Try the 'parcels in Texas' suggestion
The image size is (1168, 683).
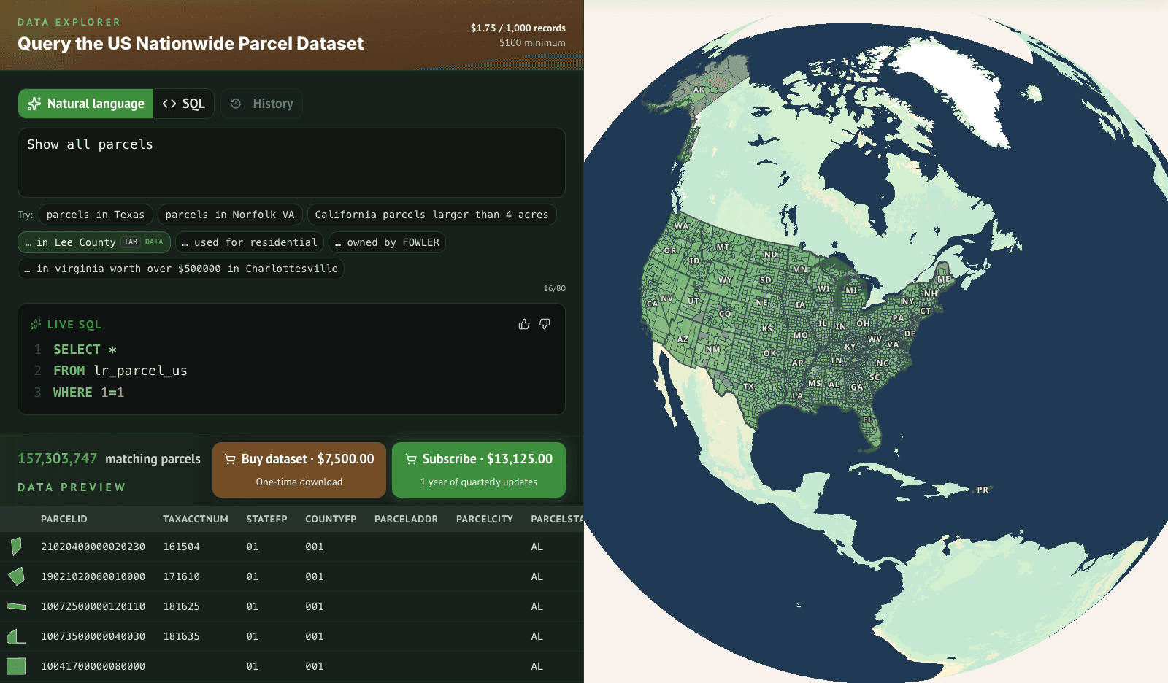[x=96, y=215]
